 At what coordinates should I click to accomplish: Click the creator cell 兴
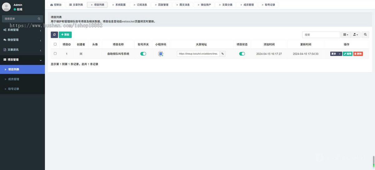click(x=81, y=54)
